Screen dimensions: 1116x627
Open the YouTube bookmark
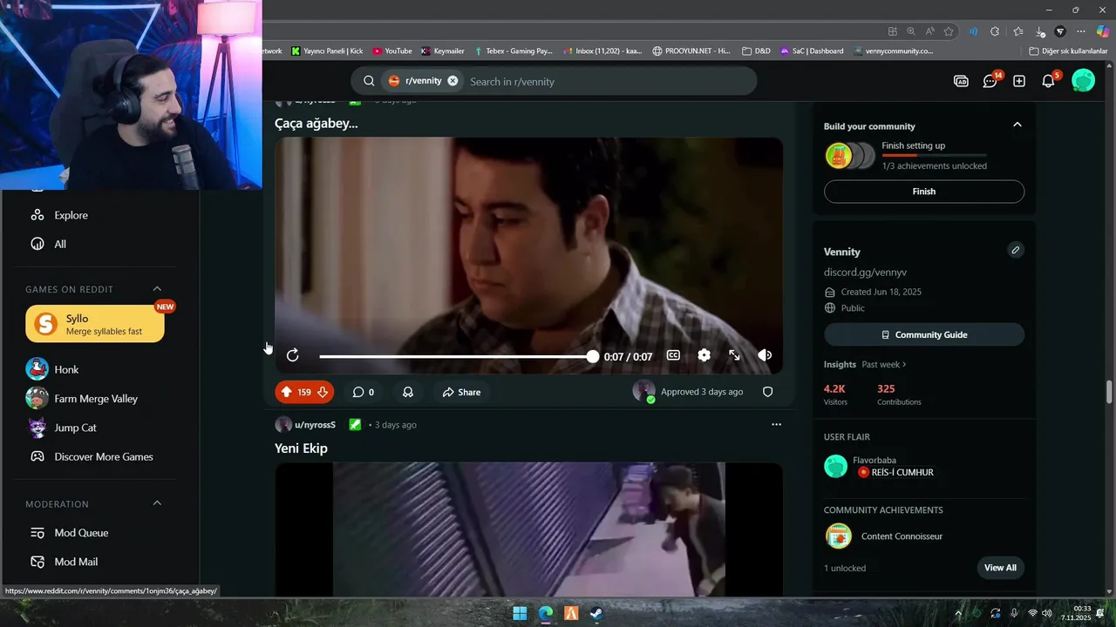[x=391, y=51]
